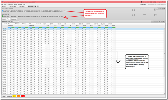Expand the small panel arrow below version text
The image size is (168, 100).
coord(165,7)
